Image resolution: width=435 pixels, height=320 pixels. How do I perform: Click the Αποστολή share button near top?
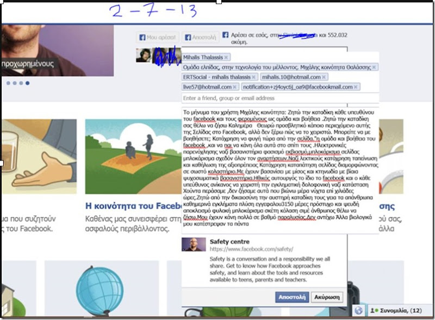(200, 37)
